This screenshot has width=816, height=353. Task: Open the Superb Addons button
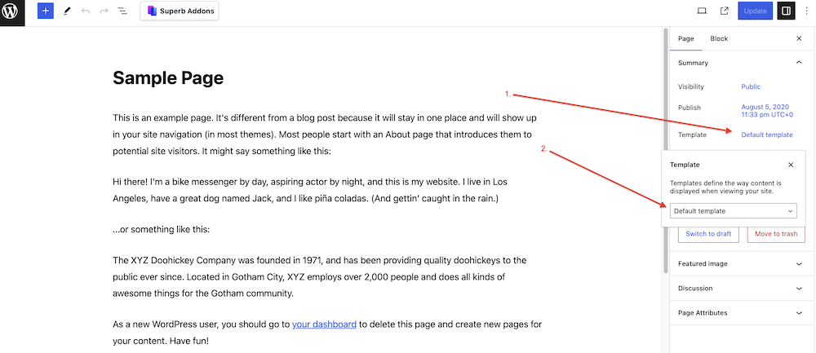180,11
